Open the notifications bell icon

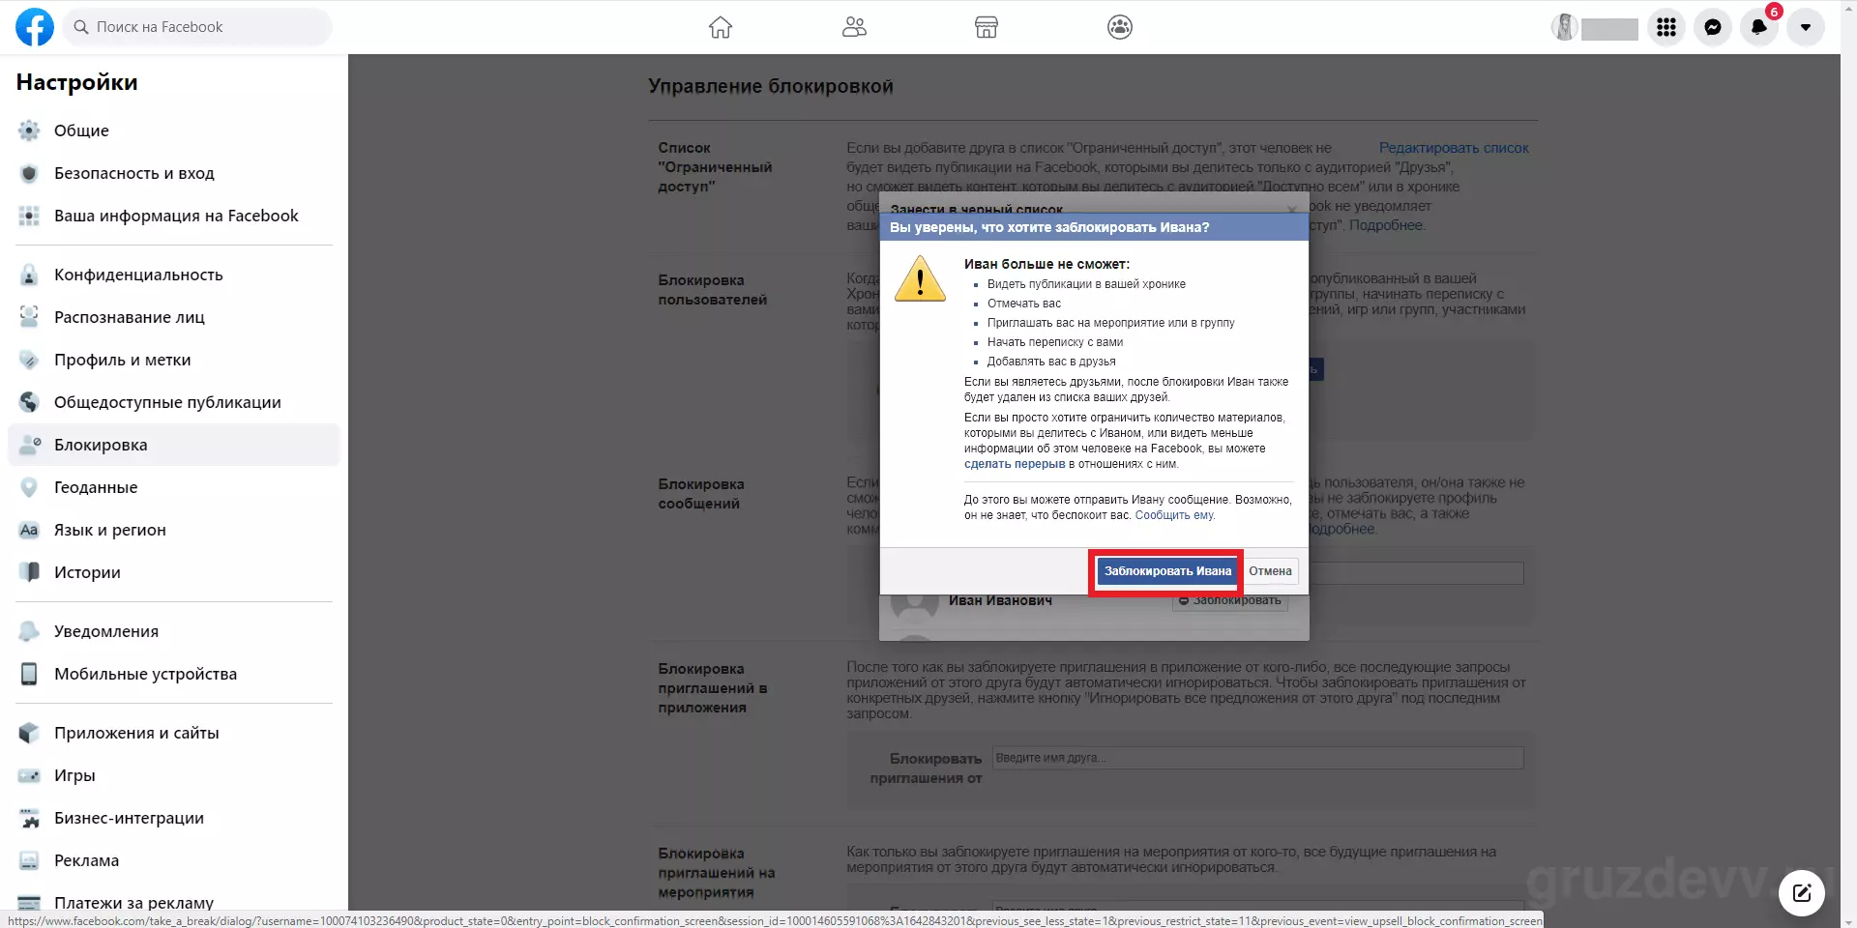[x=1759, y=27]
